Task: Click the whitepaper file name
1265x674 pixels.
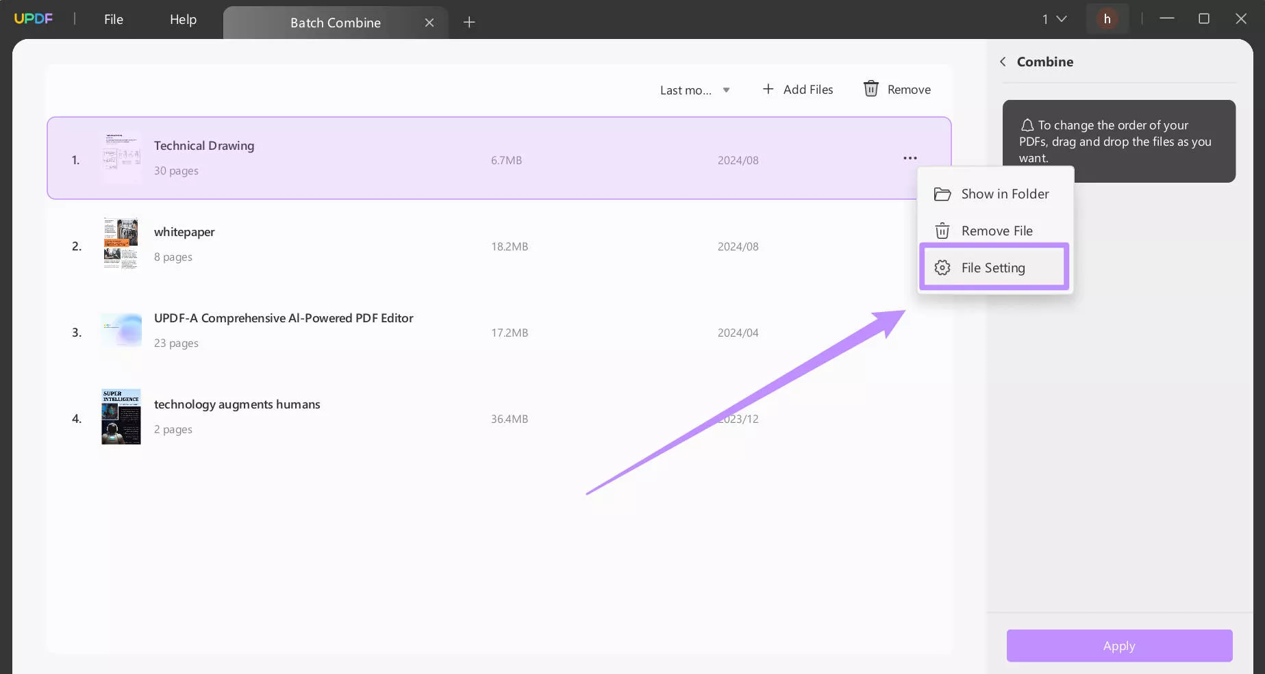Action: 184,232
